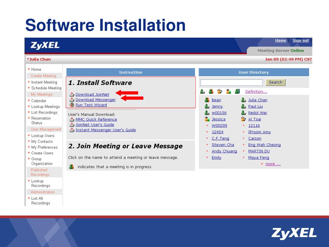
Task: Open Instant Messenger User's Guide link
Action: click(105, 130)
